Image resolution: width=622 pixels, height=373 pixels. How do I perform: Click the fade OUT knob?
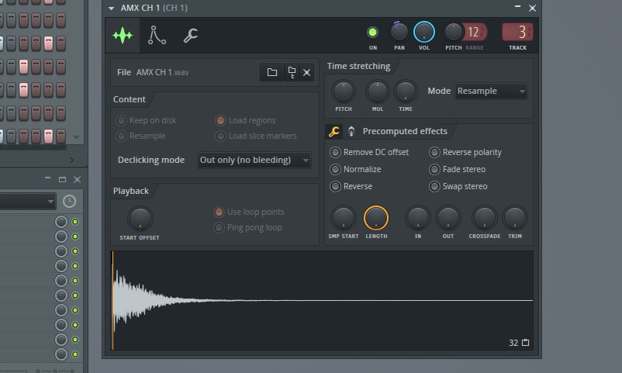448,218
